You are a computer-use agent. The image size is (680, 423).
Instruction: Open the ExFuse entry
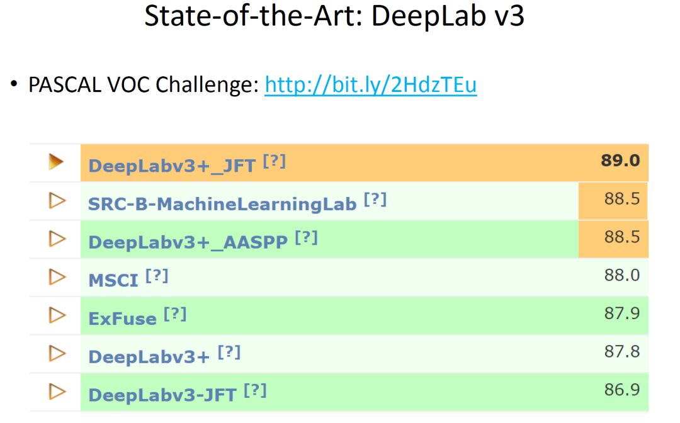click(x=122, y=319)
